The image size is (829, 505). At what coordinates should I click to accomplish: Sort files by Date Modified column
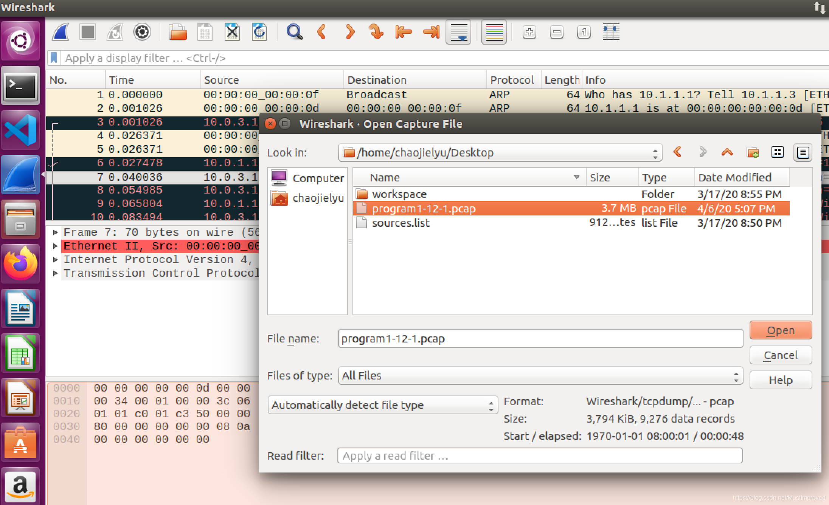[742, 177]
